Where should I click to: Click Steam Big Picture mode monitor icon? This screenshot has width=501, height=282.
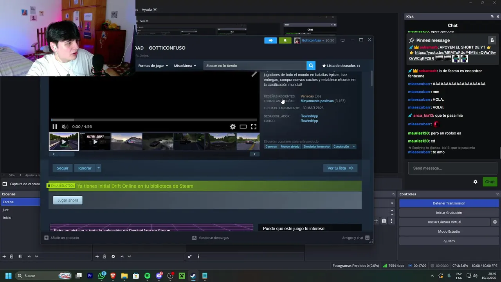pos(342,40)
